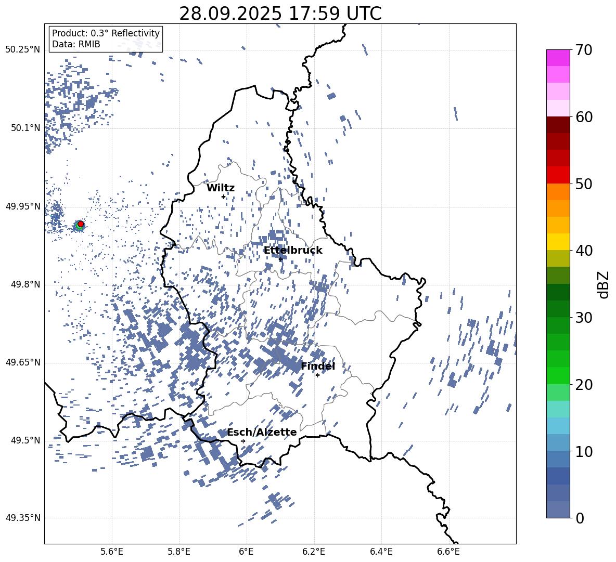
Task: Click the 49.5°N latitude label
Action: (25, 440)
